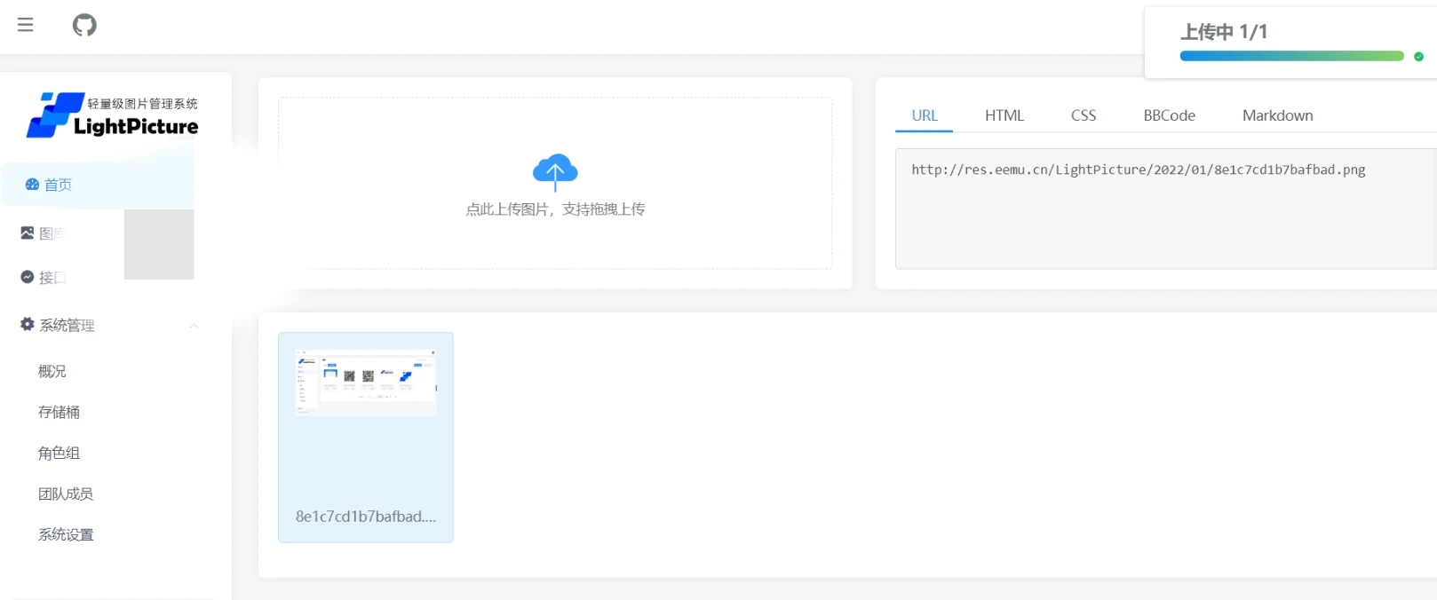The width and height of the screenshot is (1437, 600).
Task: Click the upload progress bar
Action: pyautogui.click(x=1291, y=56)
